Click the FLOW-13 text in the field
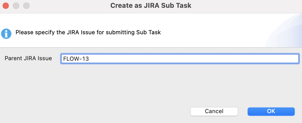The height and width of the screenshot is (123, 302). (76, 59)
